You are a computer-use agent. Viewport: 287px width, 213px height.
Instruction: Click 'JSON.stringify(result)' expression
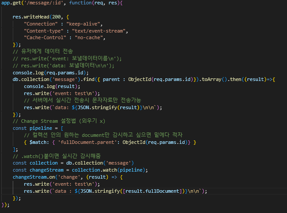[109, 107]
